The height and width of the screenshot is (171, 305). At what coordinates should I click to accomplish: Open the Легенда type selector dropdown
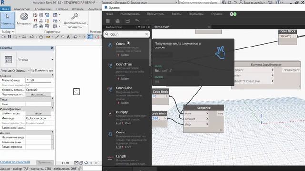[x=52, y=60]
